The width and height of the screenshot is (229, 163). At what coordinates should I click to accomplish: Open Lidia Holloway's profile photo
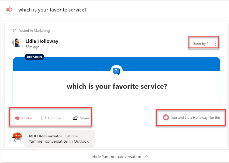[x=17, y=42]
